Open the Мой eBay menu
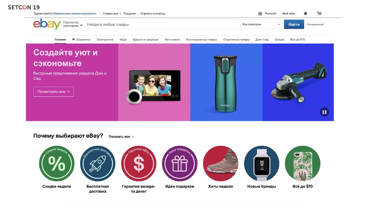Viewport: 366px width, 206px height. 289,14
